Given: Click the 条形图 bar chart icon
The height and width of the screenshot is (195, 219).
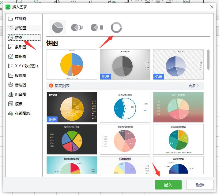Looking at the screenshot, I should pos(11,47).
